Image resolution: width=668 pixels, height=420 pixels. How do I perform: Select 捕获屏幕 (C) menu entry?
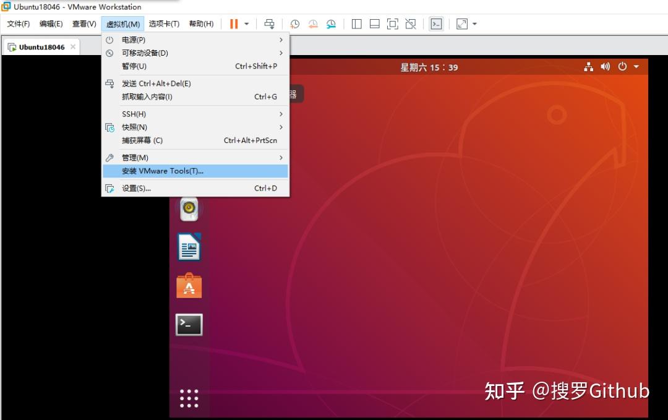(195, 140)
